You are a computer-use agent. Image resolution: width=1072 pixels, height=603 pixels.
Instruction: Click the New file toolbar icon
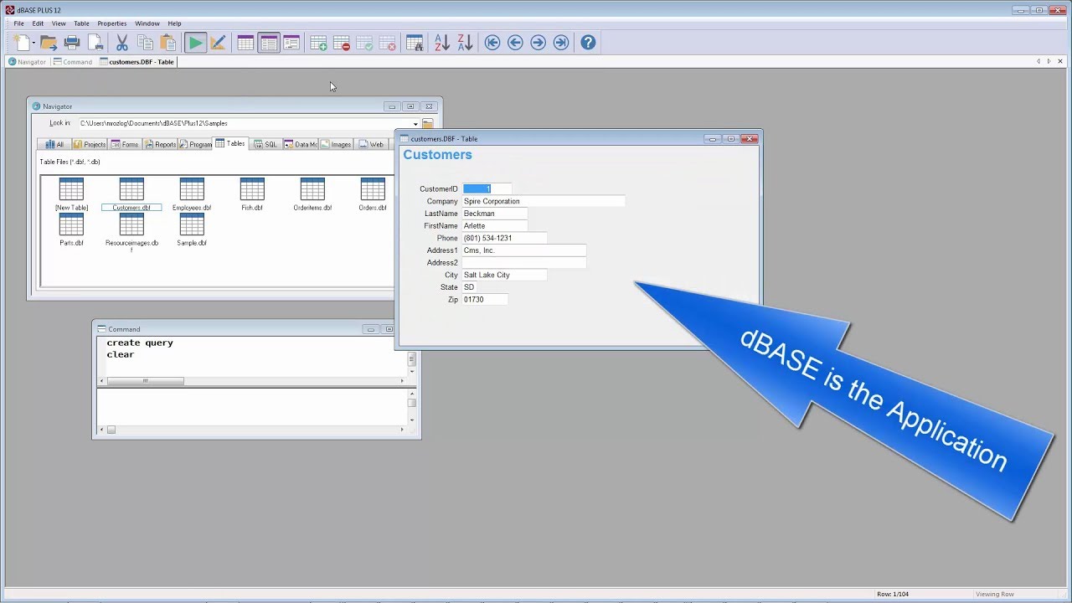point(21,43)
